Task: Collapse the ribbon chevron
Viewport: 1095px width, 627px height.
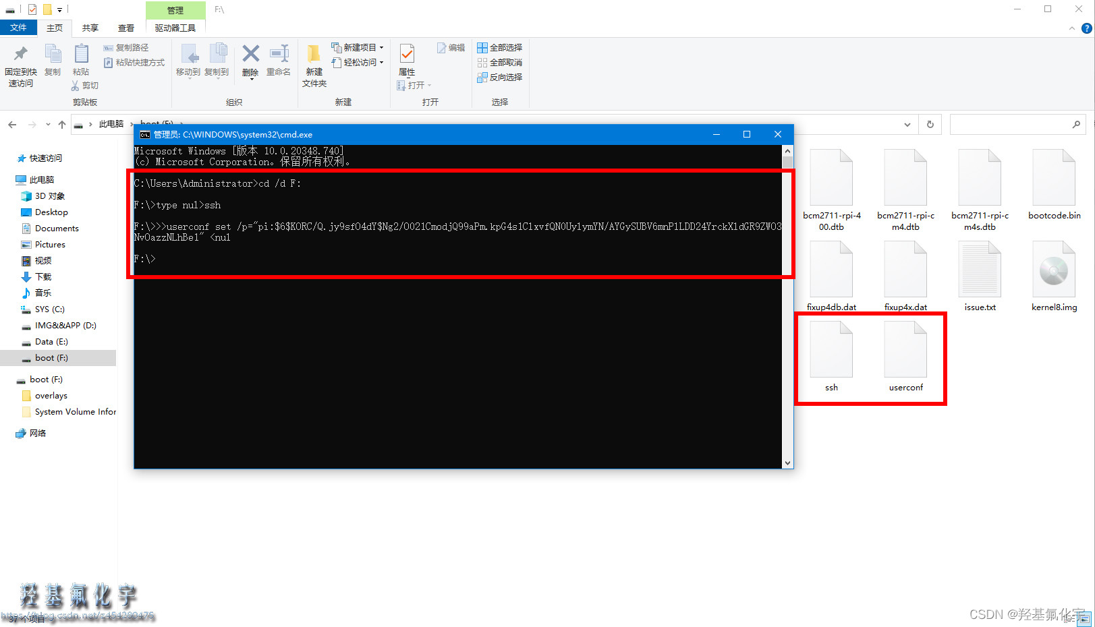Action: [1072, 28]
